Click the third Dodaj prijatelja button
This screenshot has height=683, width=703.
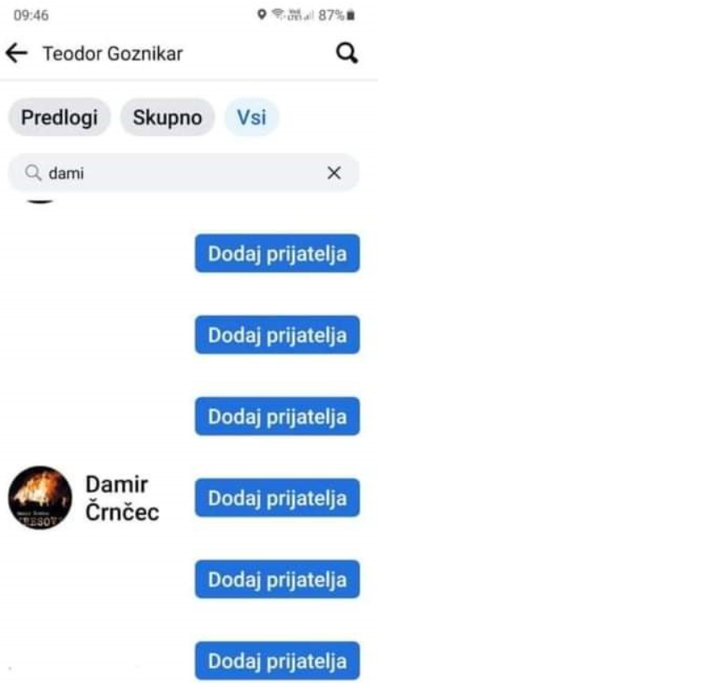pyautogui.click(x=277, y=416)
